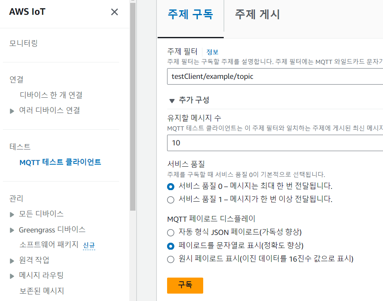Open 정보 link next to 주제 필터
383x301 pixels.
pyautogui.click(x=212, y=52)
